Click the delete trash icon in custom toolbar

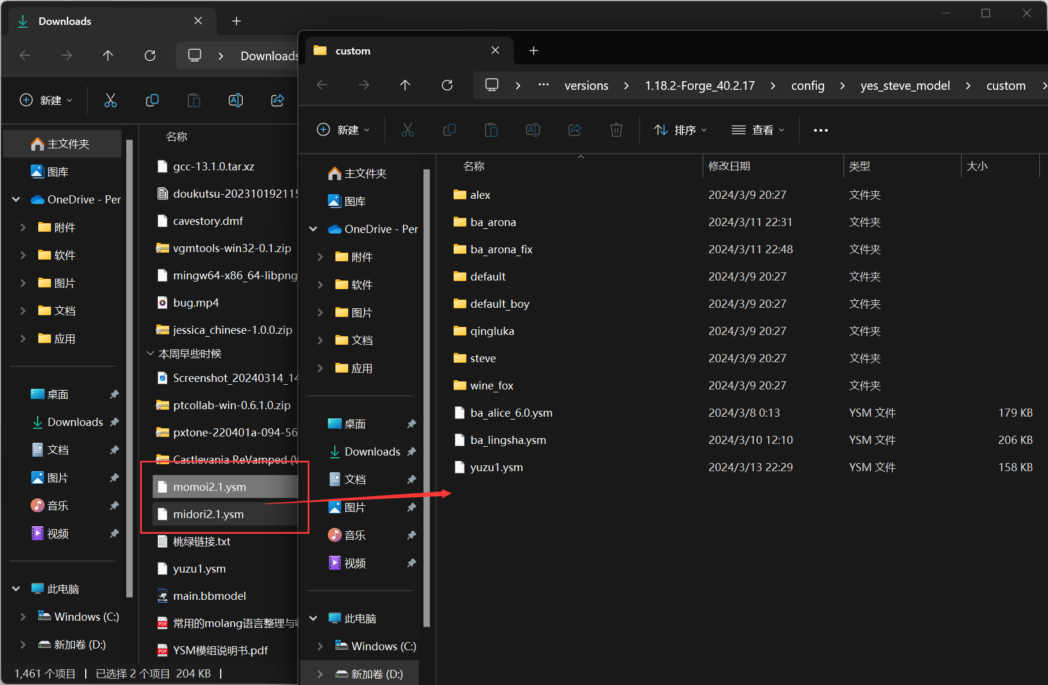point(616,130)
